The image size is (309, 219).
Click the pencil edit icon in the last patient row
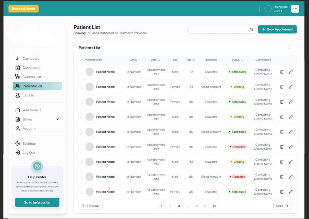291,192
